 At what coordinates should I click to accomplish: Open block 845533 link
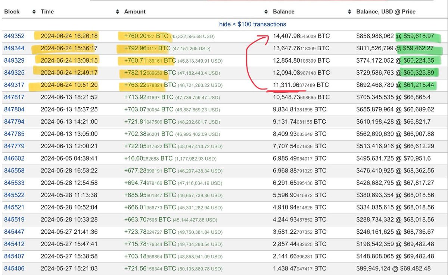[14, 183]
